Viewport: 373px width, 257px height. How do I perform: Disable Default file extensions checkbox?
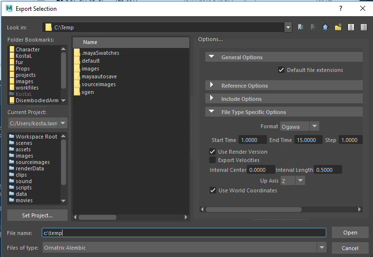pyautogui.click(x=281, y=70)
